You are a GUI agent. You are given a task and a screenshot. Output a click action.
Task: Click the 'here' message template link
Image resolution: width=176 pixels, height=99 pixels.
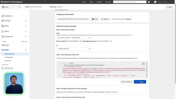click(136, 58)
